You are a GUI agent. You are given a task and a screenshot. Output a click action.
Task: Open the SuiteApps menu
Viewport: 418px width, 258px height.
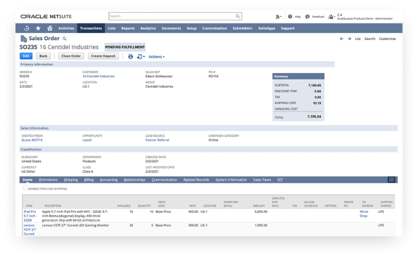[267, 28]
